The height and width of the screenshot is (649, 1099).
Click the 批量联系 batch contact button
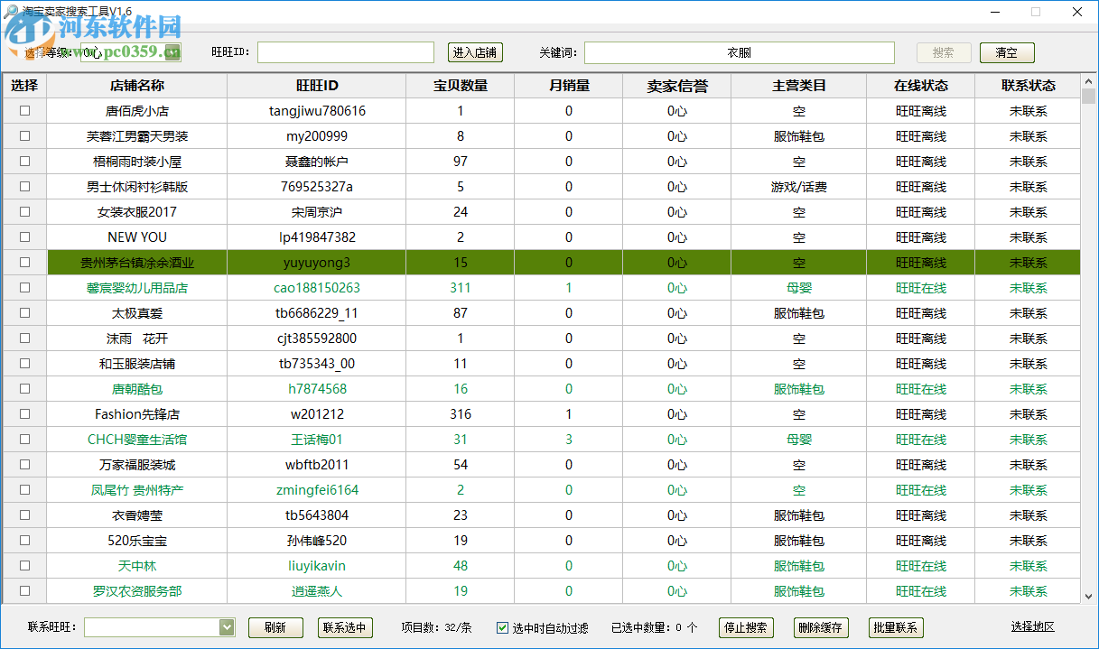895,627
